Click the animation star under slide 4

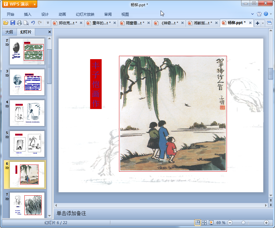coord(7,106)
